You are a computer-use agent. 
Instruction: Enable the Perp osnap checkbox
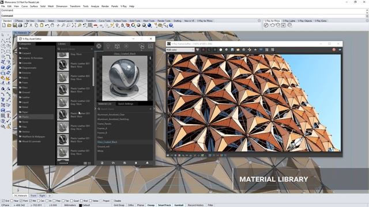tap(54, 201)
